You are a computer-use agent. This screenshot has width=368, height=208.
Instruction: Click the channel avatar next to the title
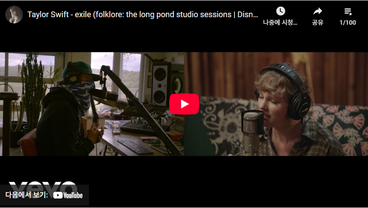coord(14,15)
